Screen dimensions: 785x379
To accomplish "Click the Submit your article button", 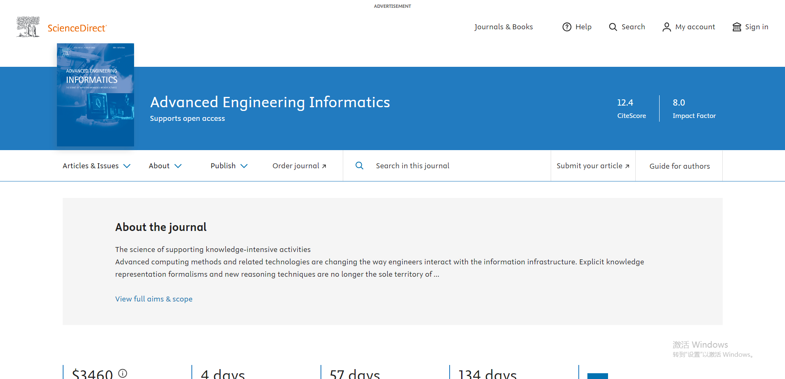I will [593, 166].
